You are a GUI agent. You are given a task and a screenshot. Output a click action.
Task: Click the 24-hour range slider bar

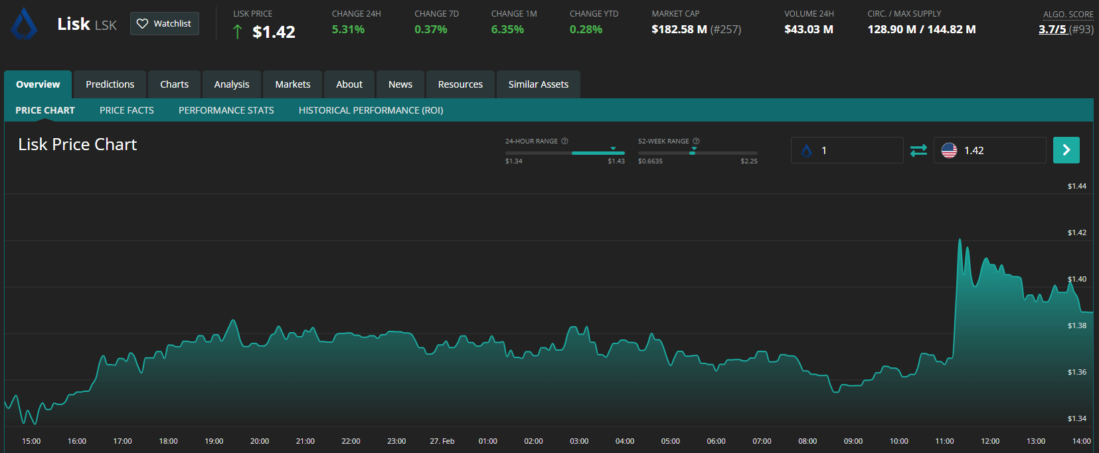564,153
